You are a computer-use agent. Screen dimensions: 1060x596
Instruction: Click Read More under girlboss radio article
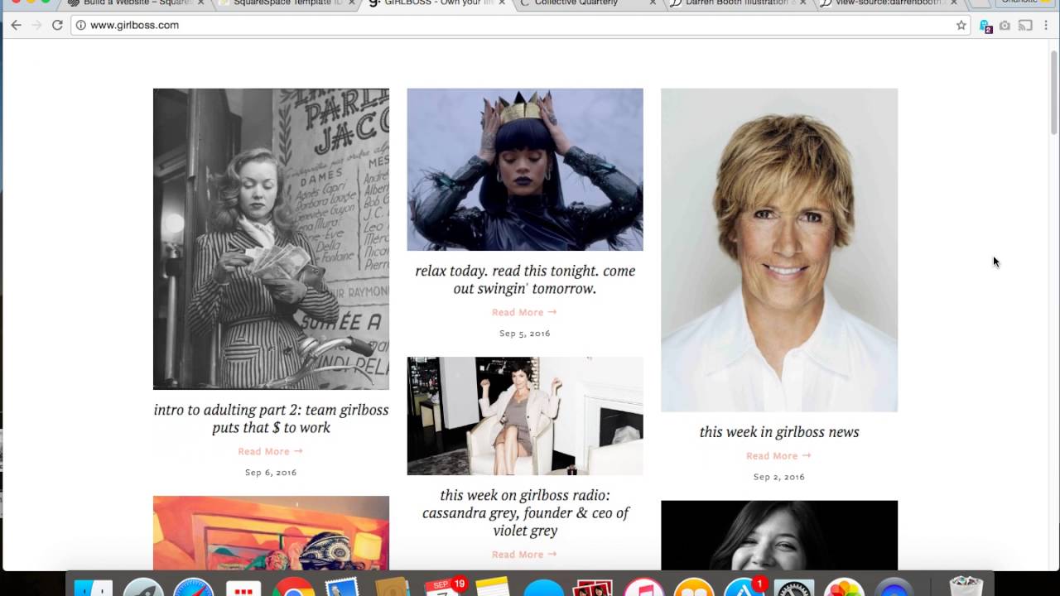(524, 555)
